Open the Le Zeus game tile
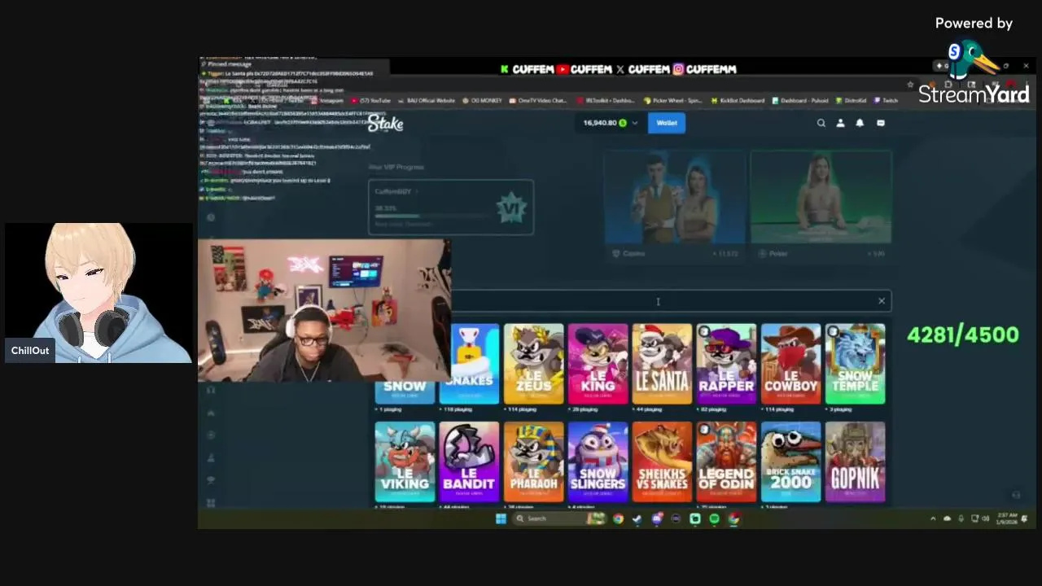The image size is (1042, 586). tap(533, 364)
